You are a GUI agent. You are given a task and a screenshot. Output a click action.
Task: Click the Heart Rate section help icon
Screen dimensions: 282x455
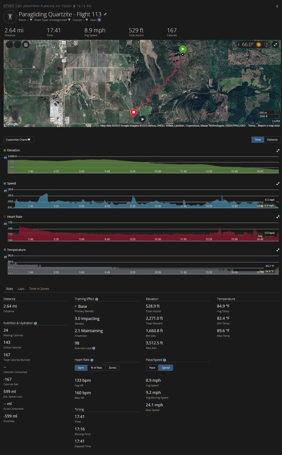click(92, 360)
